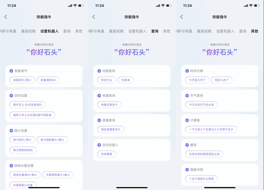Image resolution: width=264 pixels, height=190 pixels.
Task: Switch to 查询 tab on the left screen
Action: [67, 31]
